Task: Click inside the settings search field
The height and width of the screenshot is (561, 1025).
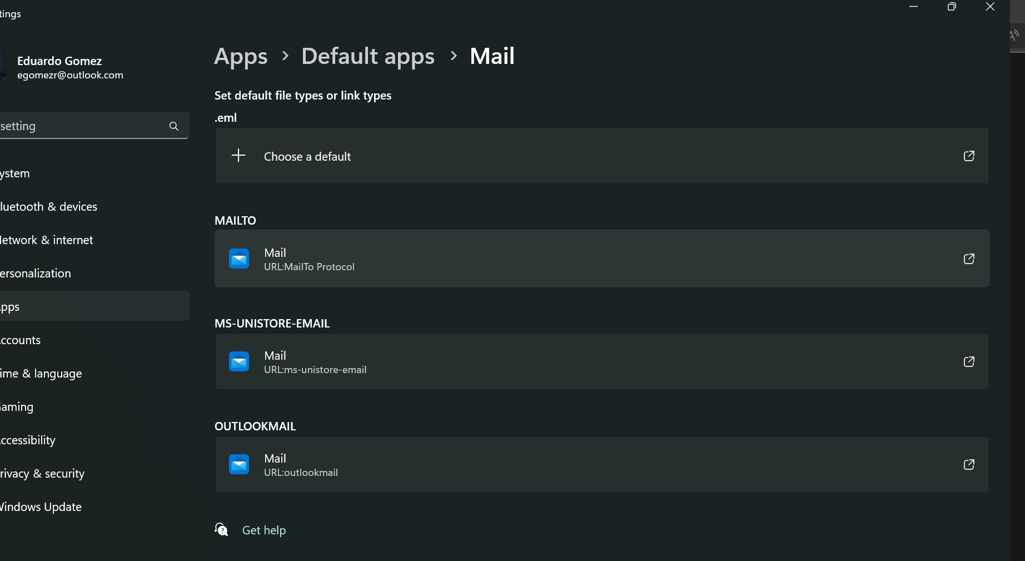Action: tap(83, 126)
